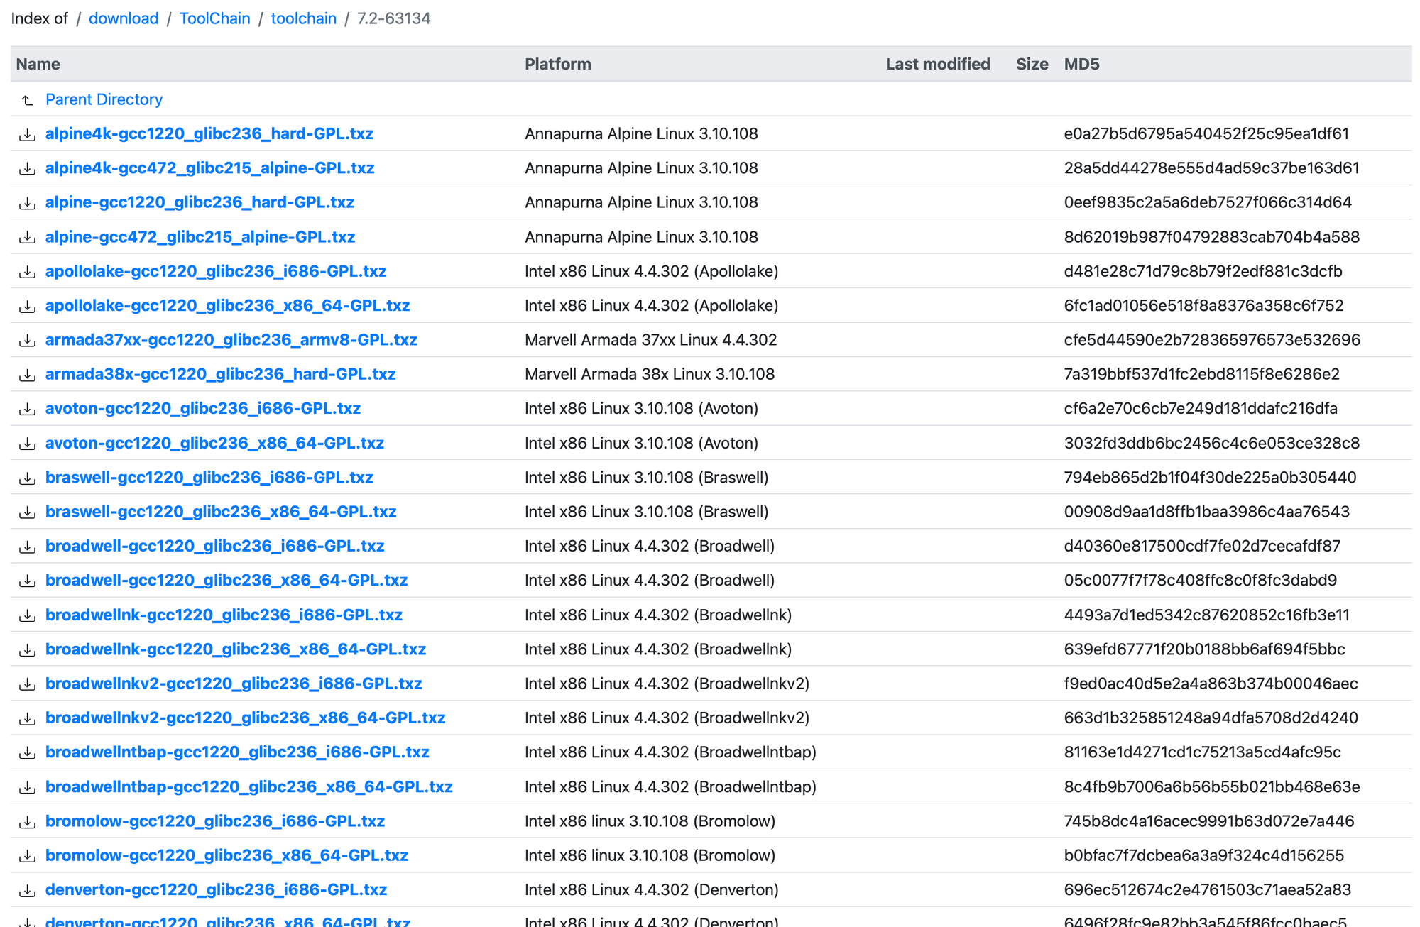Open armada37xx-gcc1220_glibc236_armv8-GPL.txz link

click(231, 339)
